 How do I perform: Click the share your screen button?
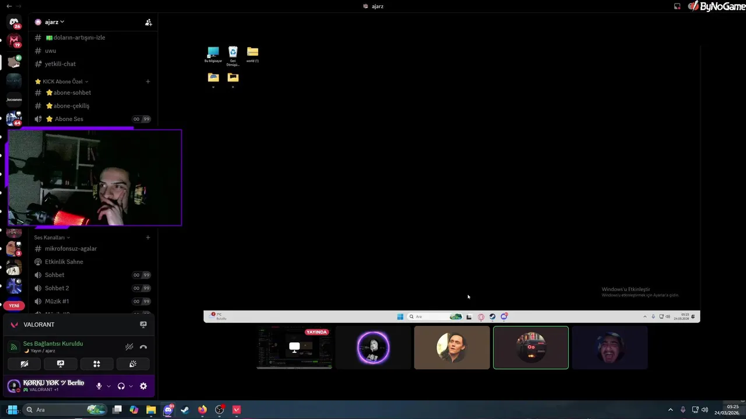coord(61,364)
